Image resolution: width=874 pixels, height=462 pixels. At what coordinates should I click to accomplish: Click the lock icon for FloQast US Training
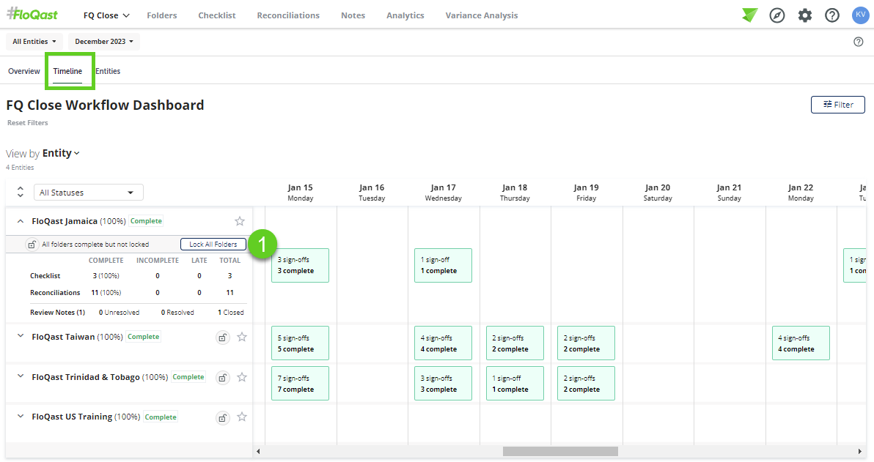click(x=223, y=417)
